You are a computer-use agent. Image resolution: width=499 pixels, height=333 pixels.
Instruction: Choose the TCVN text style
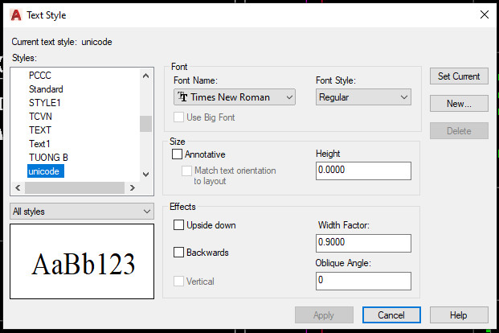coord(40,116)
